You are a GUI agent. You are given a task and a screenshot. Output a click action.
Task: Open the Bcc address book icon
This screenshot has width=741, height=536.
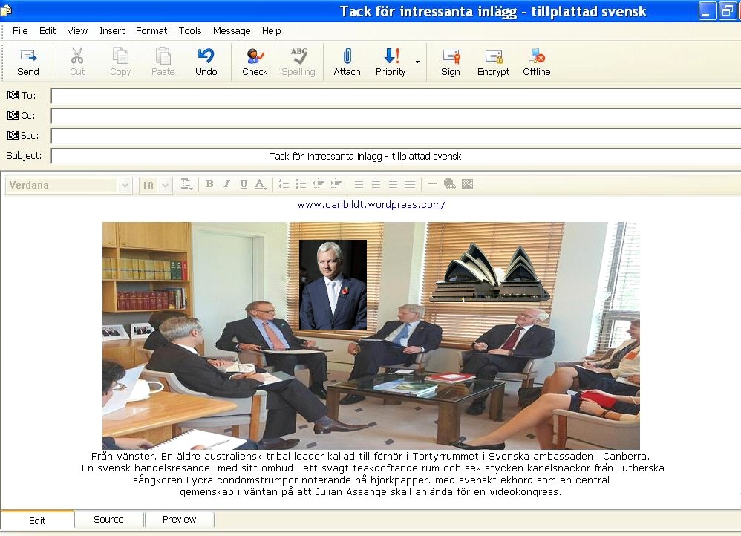[13, 135]
